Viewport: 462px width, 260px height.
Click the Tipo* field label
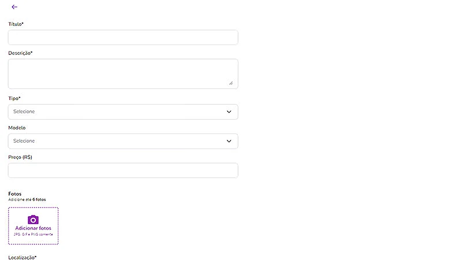pos(14,99)
